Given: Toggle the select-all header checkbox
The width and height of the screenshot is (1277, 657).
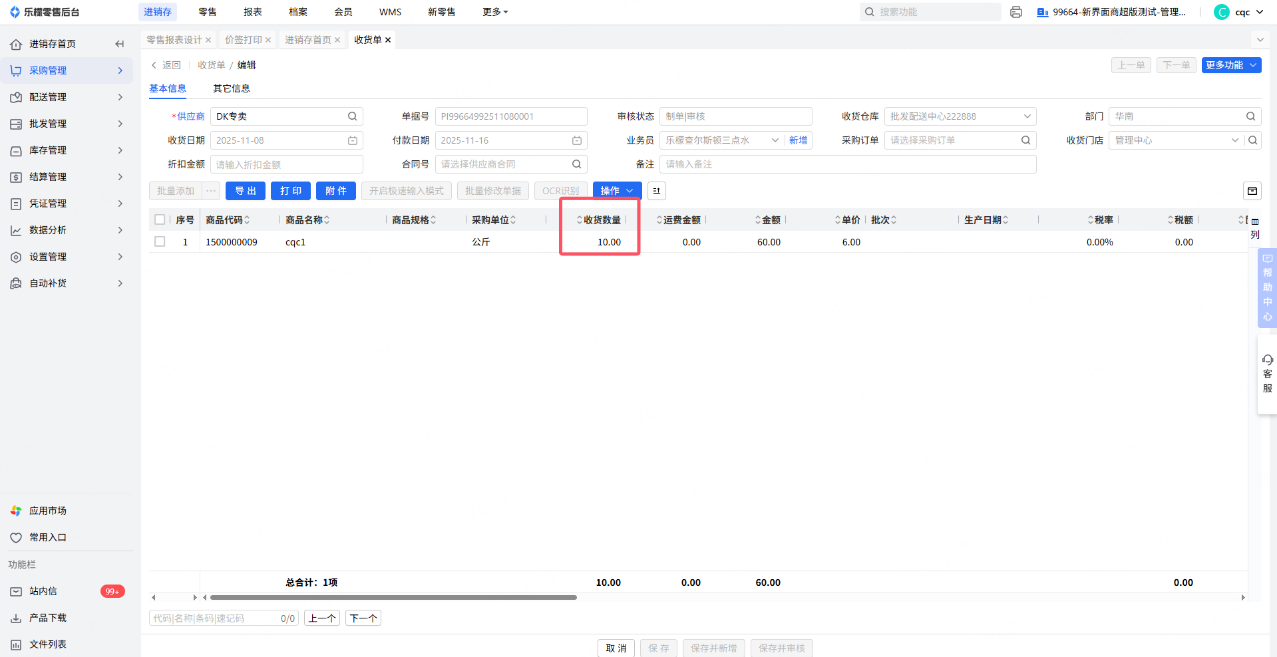Looking at the screenshot, I should 160,219.
